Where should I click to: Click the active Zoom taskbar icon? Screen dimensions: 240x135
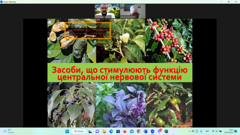pos(153,131)
